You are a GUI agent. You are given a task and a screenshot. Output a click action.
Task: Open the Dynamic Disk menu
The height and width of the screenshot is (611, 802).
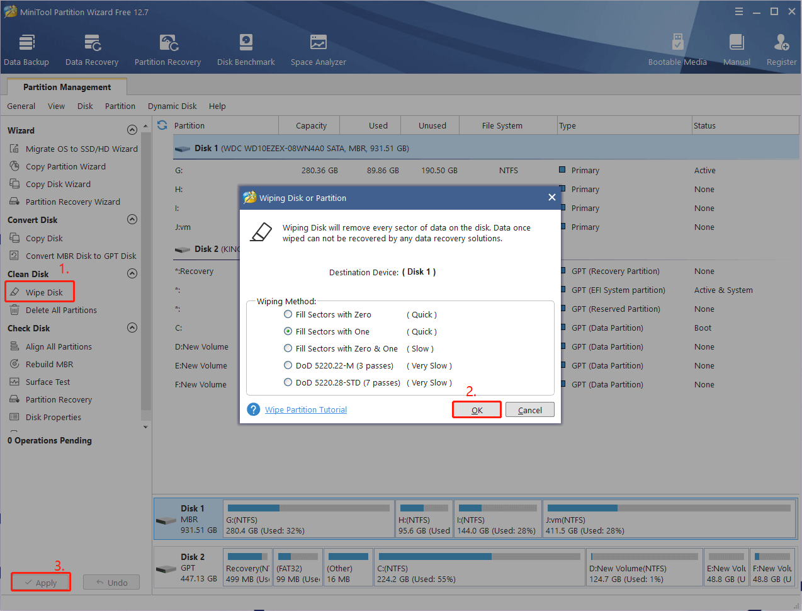pos(172,106)
